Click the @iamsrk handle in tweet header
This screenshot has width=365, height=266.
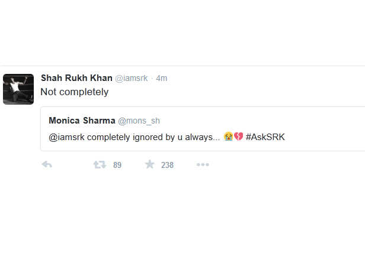tap(132, 78)
